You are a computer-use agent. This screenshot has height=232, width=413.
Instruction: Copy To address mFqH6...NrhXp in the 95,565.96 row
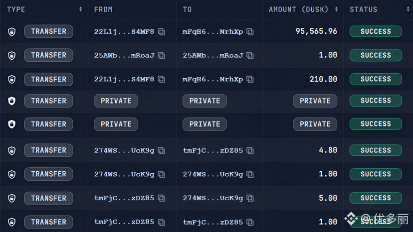250,32
